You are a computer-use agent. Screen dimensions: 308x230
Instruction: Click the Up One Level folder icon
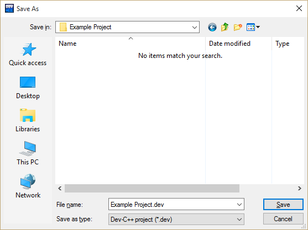pyautogui.click(x=225, y=27)
